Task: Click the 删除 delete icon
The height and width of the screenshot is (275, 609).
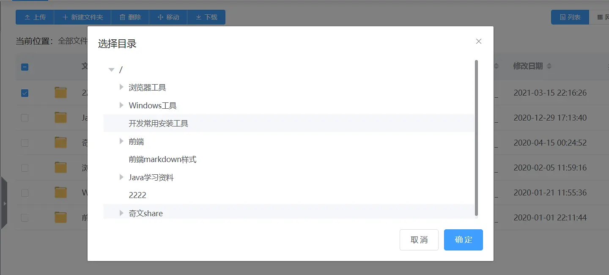Action: pos(121,17)
